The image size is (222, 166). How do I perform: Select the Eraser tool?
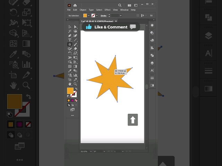coord(75,49)
